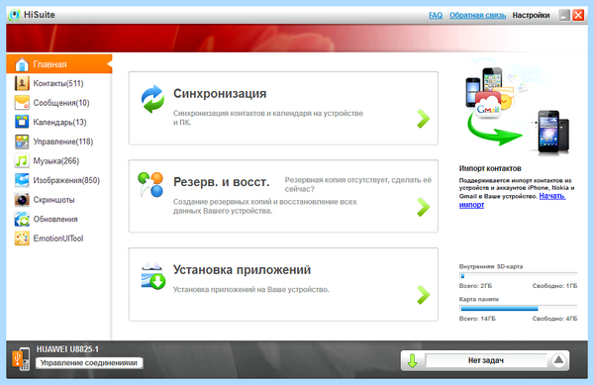Click the Внутренняя SD-карта storage bar
The height and width of the screenshot is (385, 594).
518,275
